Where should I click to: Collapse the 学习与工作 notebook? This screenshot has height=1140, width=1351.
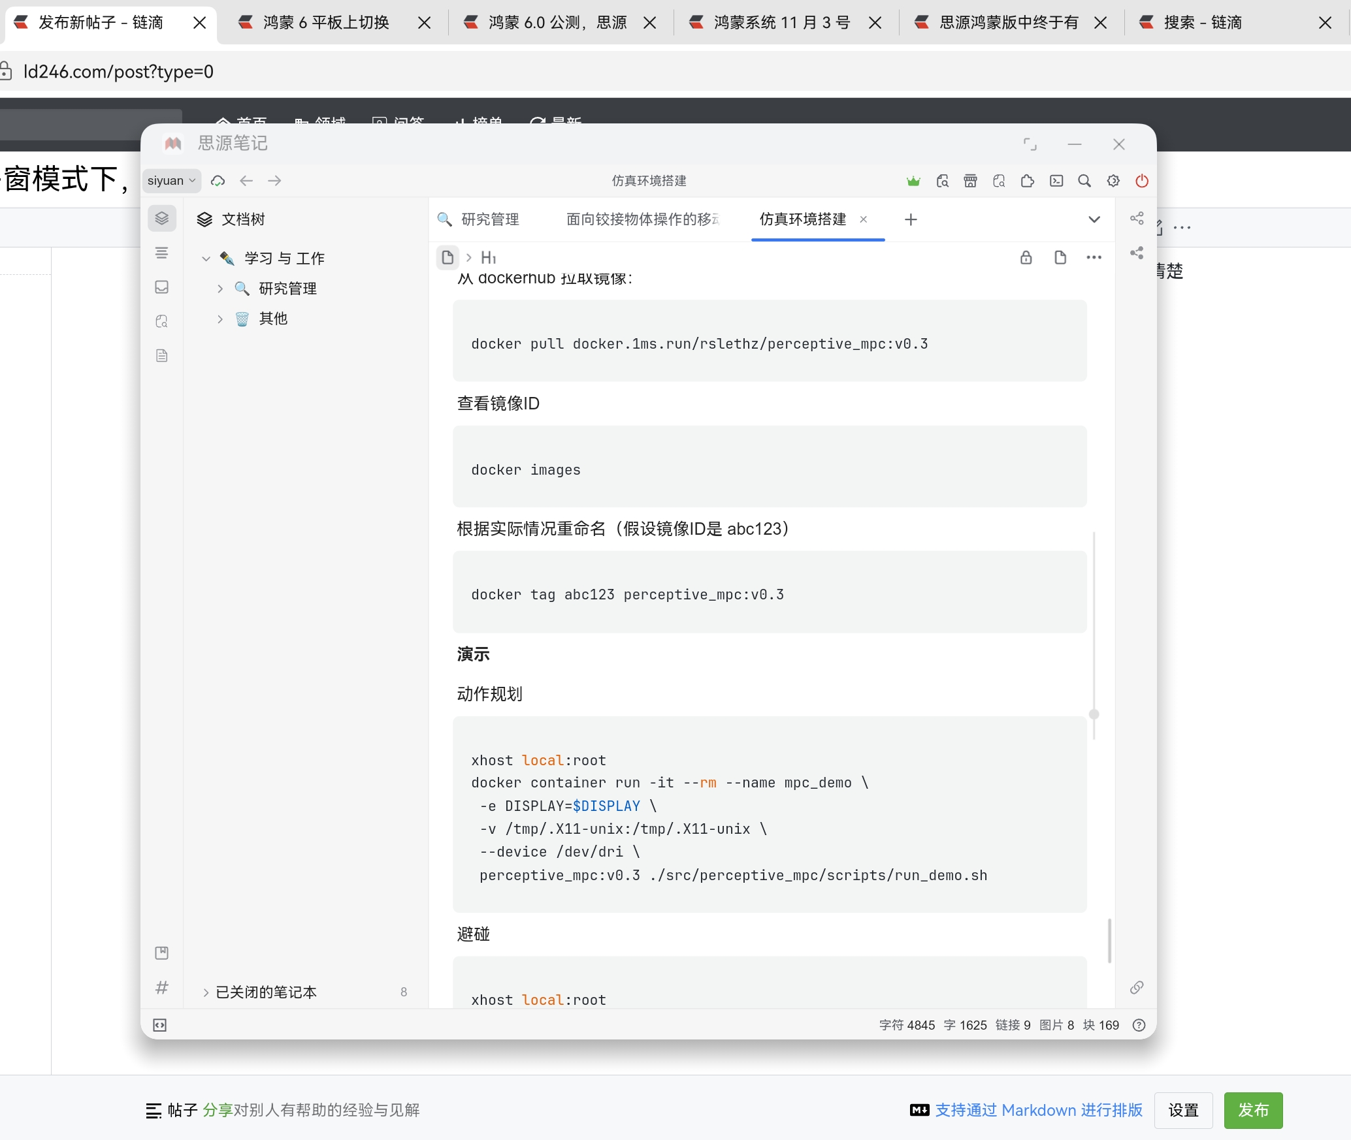tap(206, 258)
